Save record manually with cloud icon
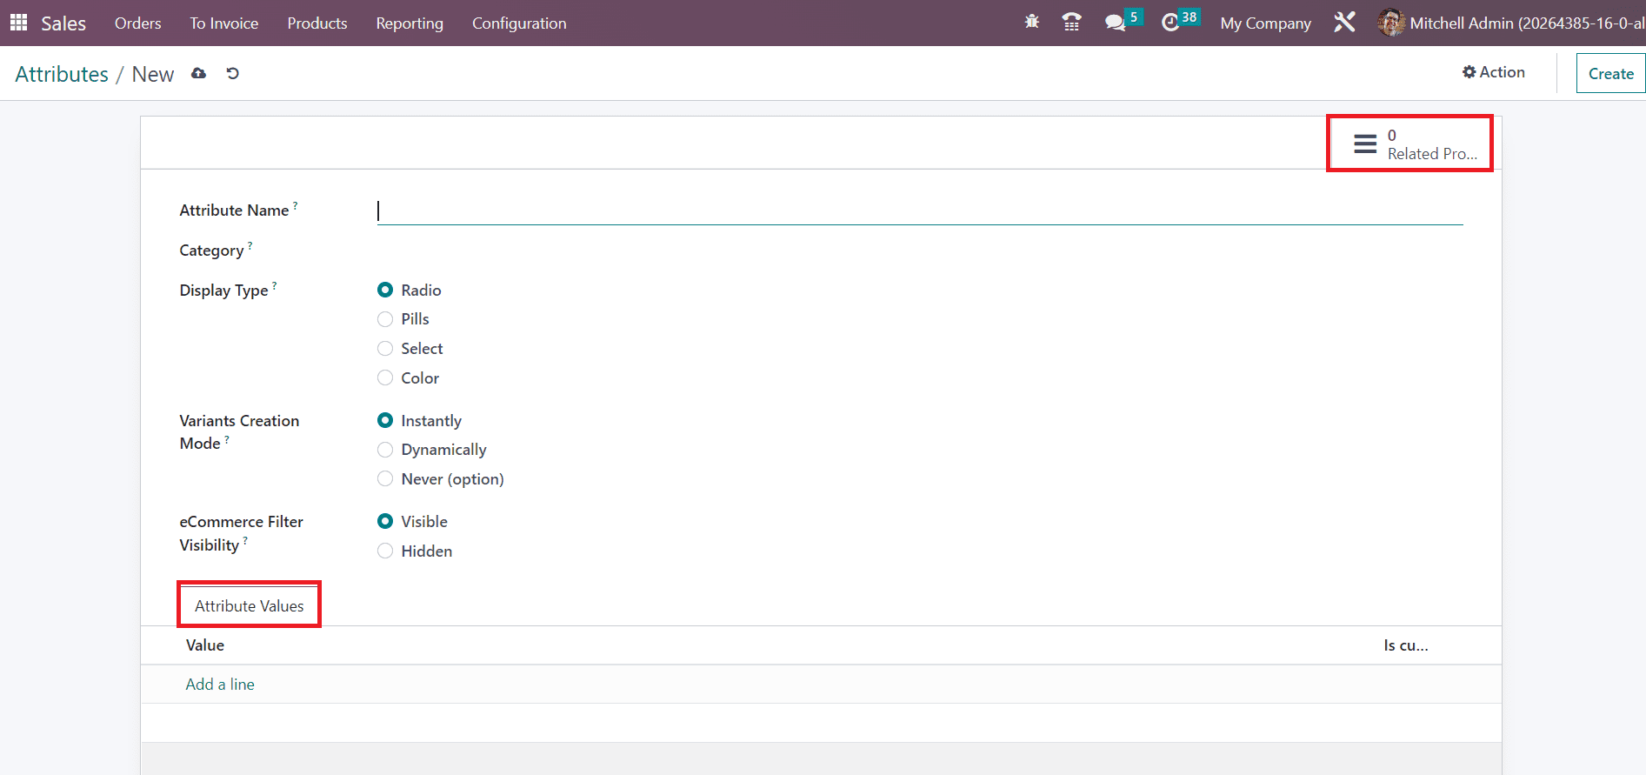1646x775 pixels. point(199,74)
